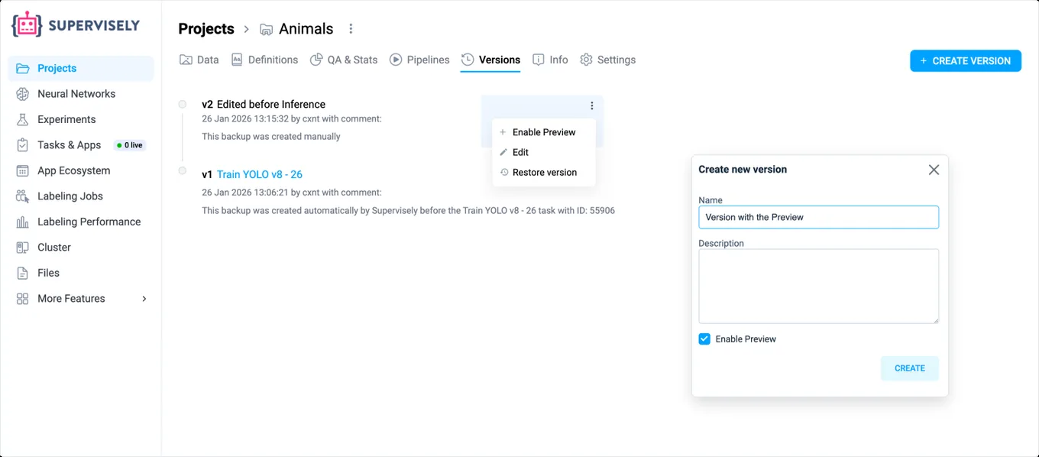Open the Animals project three-dot menu
Screen dimensions: 1039x457
[x=351, y=29]
